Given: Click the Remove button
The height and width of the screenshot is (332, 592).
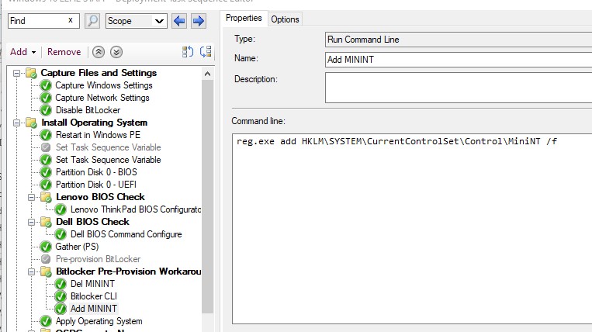Looking at the screenshot, I should pos(64,52).
